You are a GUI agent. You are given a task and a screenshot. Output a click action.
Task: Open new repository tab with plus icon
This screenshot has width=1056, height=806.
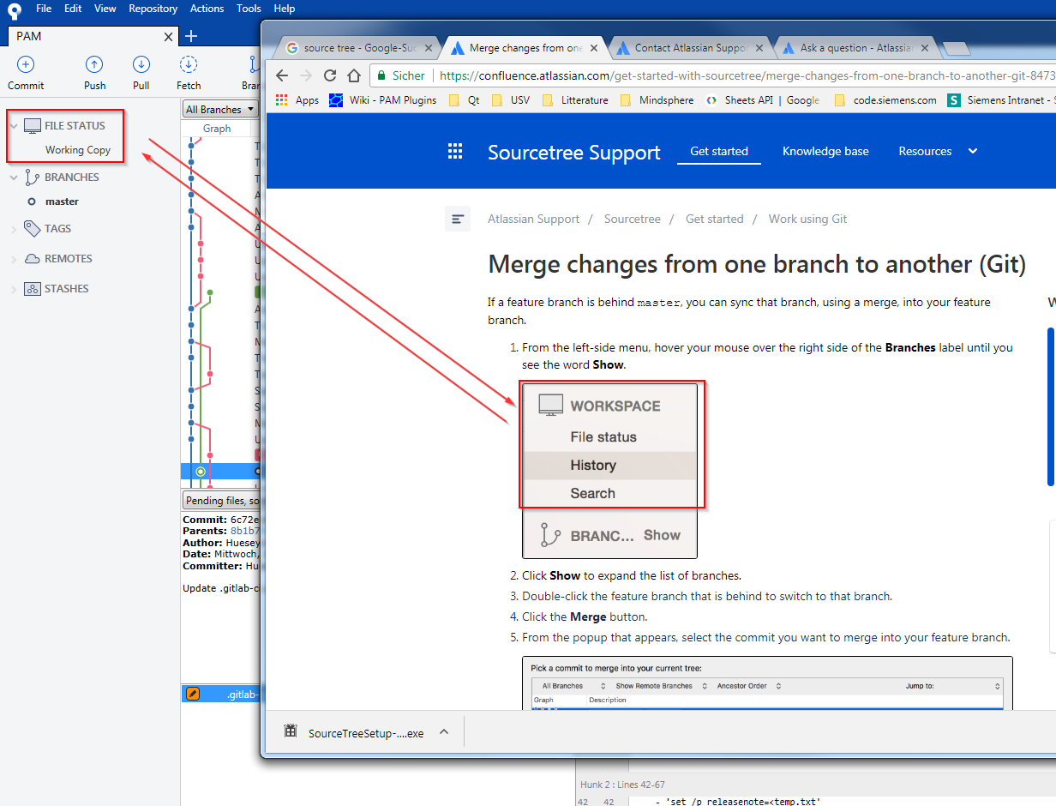(191, 36)
